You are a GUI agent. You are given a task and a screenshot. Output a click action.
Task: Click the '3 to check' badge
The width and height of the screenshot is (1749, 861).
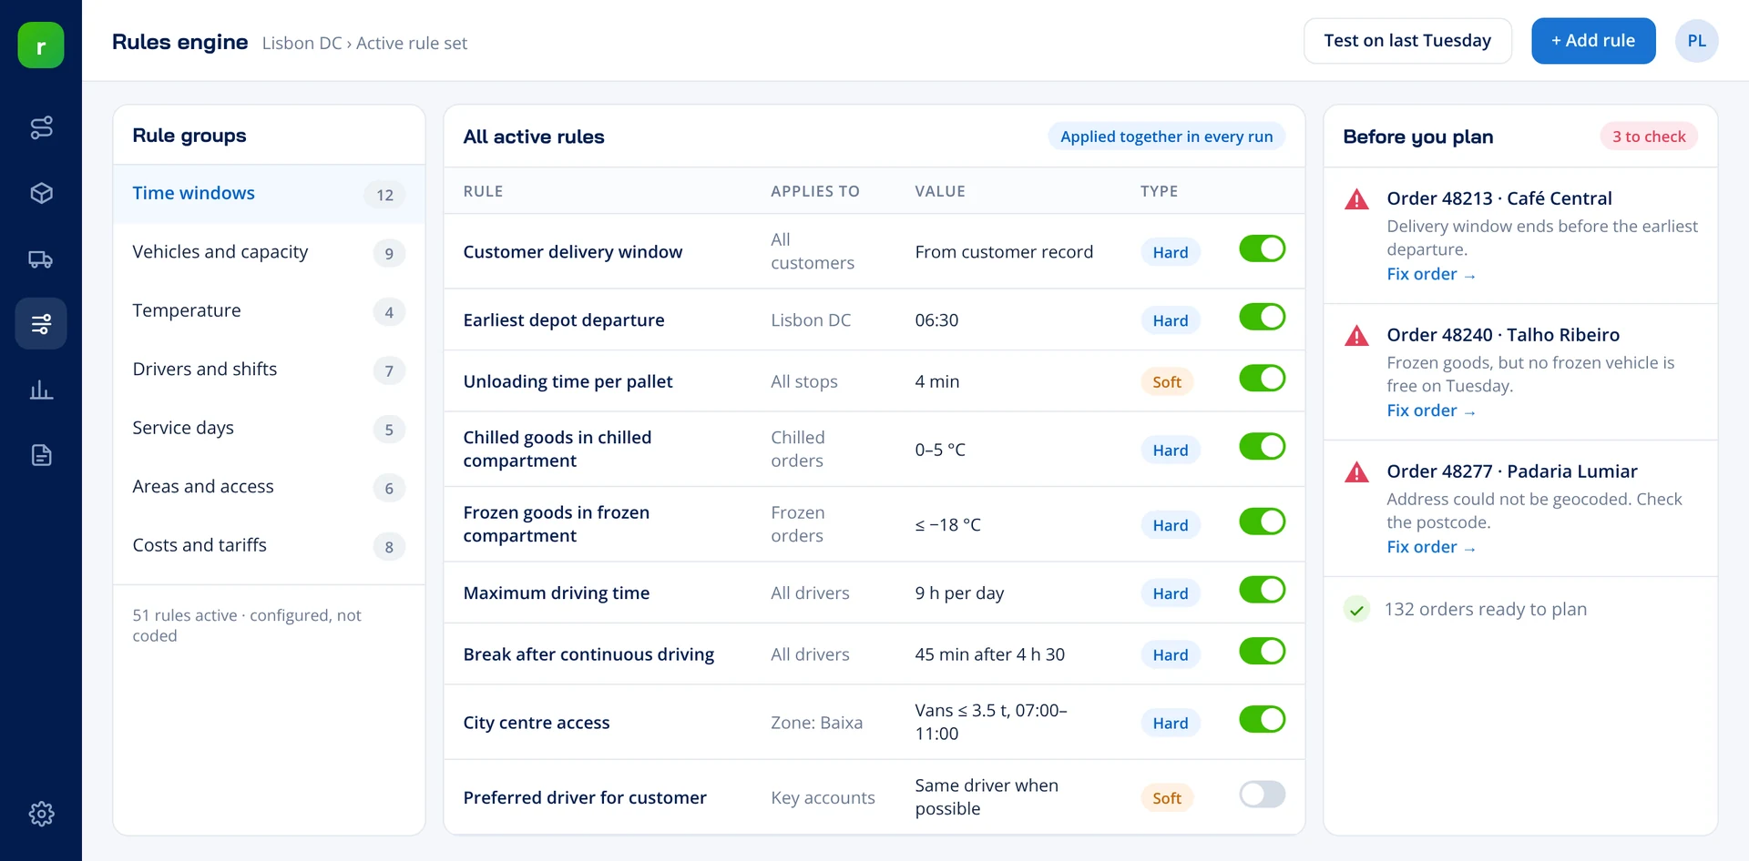click(x=1649, y=137)
